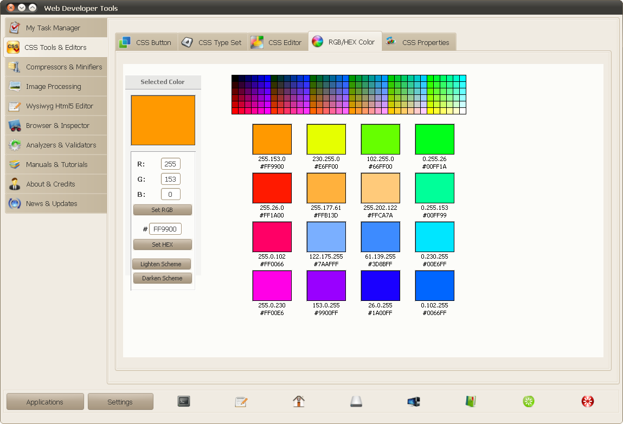Open Browser & Inspector binoculars icon
The width and height of the screenshot is (623, 424).
15,125
